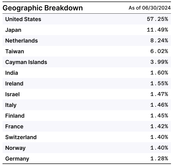Image resolution: width=175 pixels, height=166 pixels.
Task: Select the Switzerland row label
Action: click(21, 137)
